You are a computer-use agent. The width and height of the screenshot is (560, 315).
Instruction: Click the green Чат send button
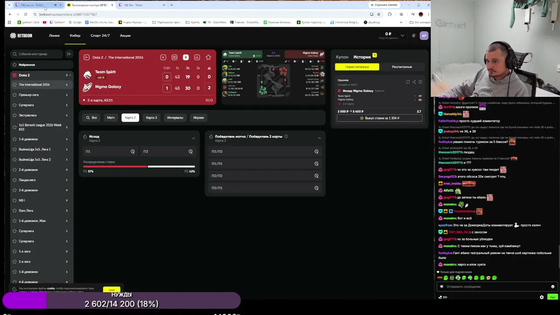(553, 297)
